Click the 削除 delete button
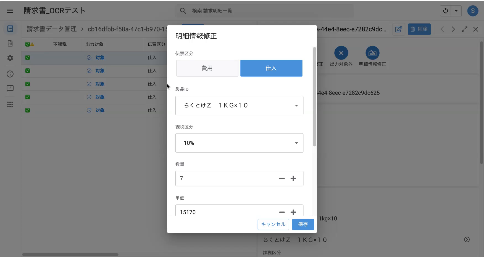The image size is (484, 257). coord(419,29)
